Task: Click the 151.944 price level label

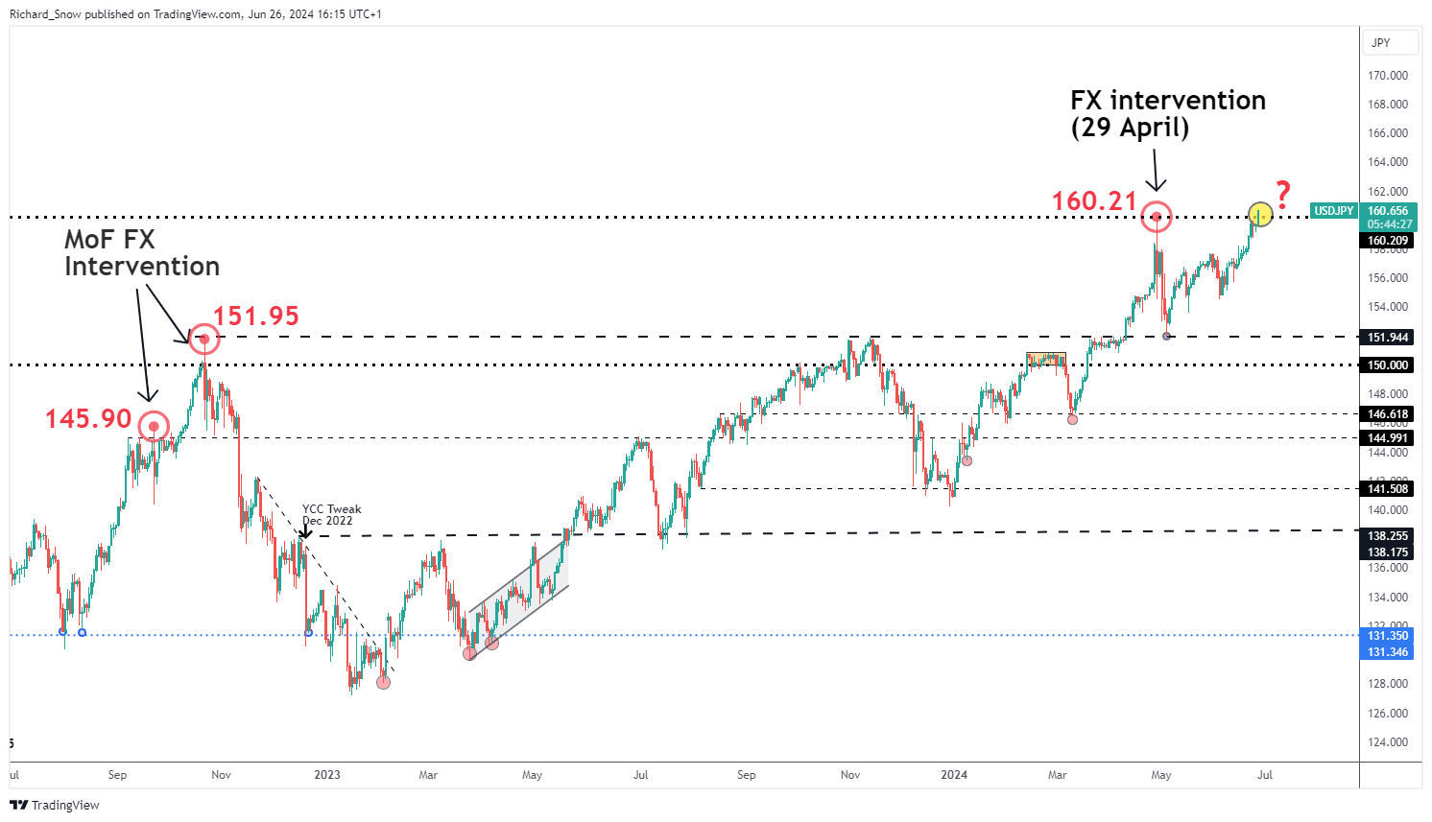Action: click(1388, 338)
